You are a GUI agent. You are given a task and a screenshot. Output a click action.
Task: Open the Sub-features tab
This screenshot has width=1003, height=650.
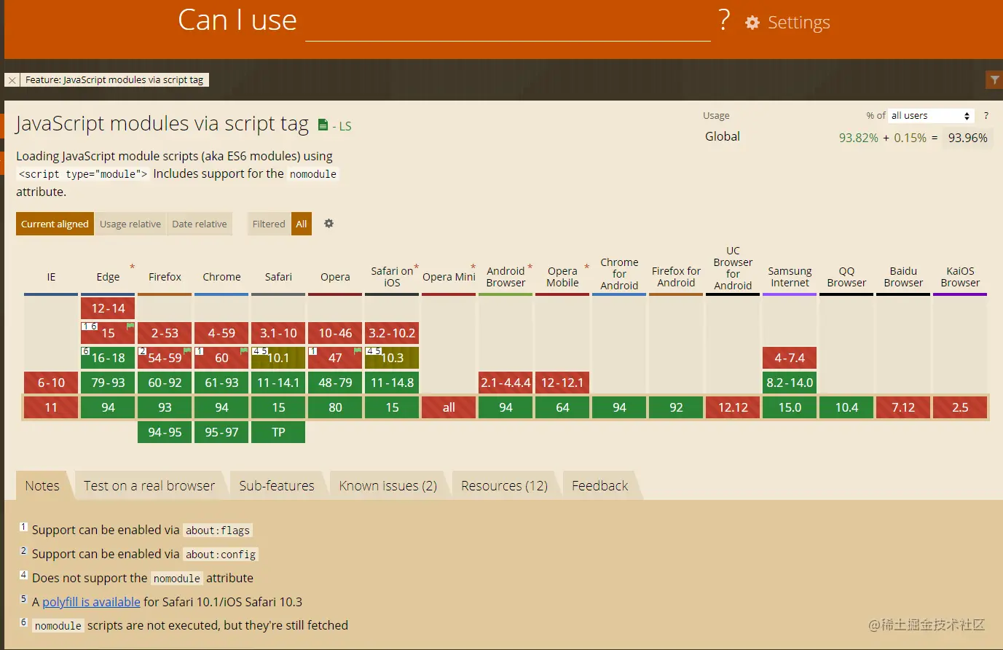coord(277,486)
